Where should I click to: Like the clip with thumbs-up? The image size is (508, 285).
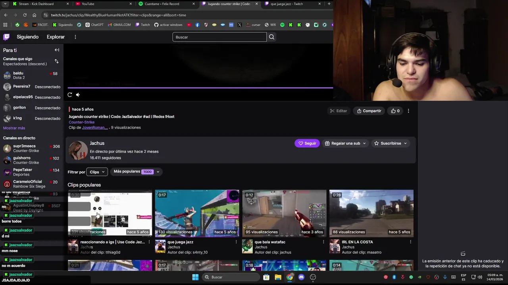click(395, 111)
